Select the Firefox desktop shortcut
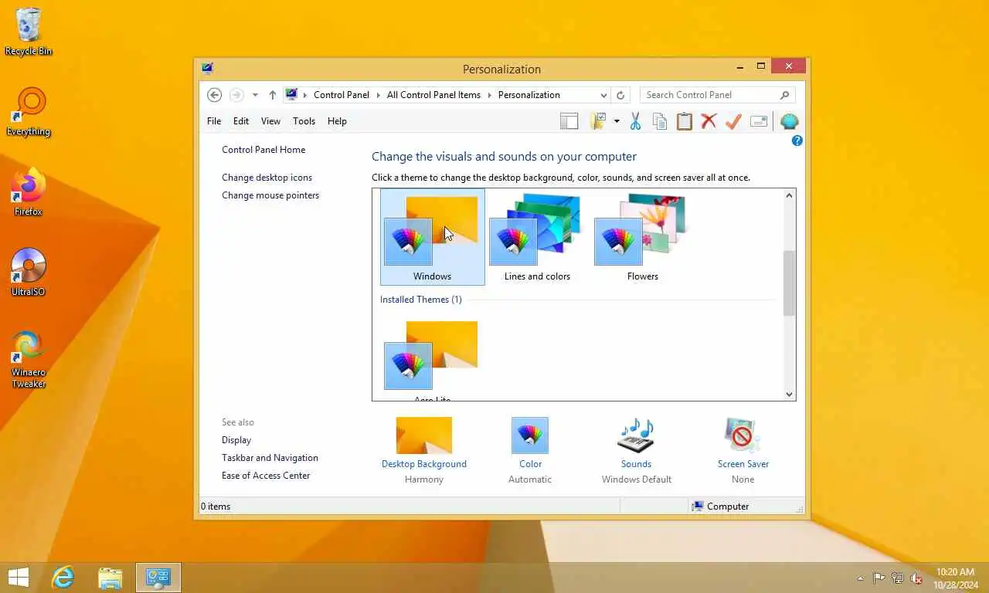This screenshot has width=989, height=593. pyautogui.click(x=29, y=192)
